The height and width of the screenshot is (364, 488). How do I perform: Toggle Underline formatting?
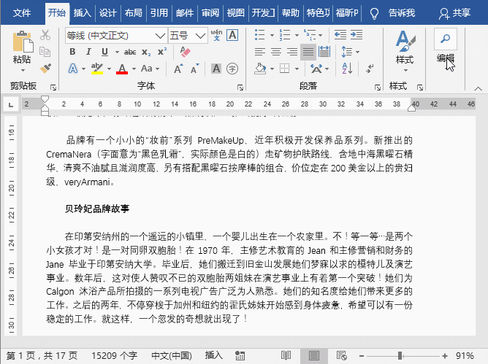(105, 52)
